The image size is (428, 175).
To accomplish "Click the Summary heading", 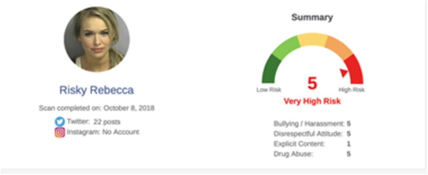I will tap(312, 17).
